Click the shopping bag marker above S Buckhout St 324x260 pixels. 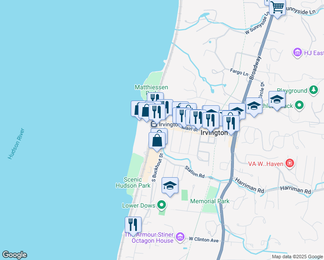[157, 140]
